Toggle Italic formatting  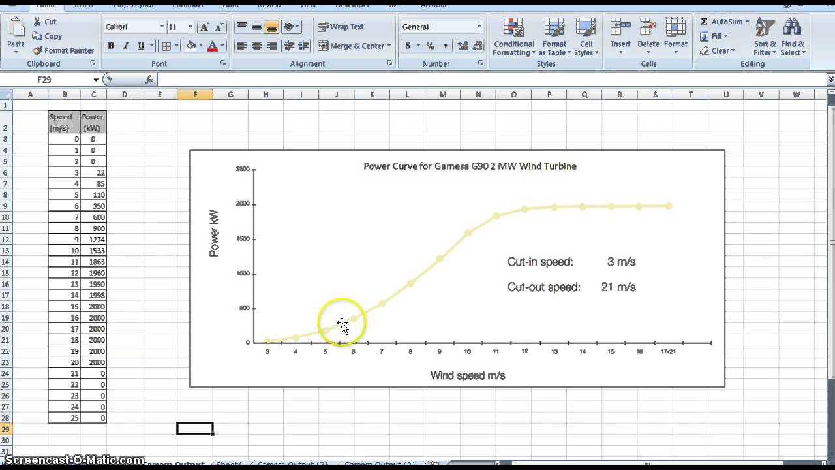click(126, 46)
